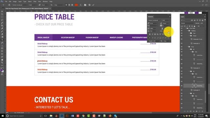Viewport: 210px width, 118px height.
Task: Open Chrome from the taskbar
Action: [83, 116]
